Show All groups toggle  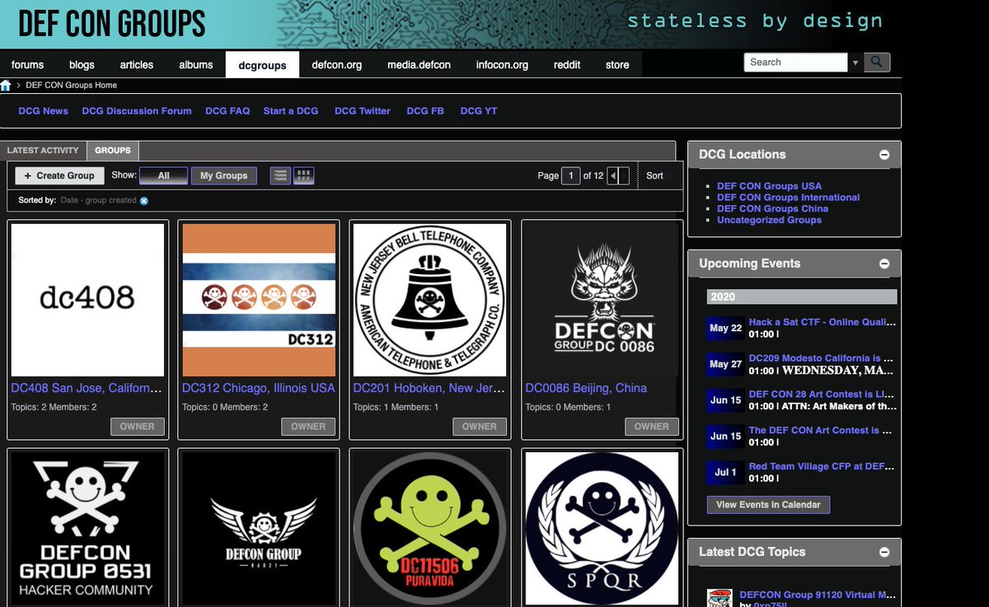[x=163, y=175]
